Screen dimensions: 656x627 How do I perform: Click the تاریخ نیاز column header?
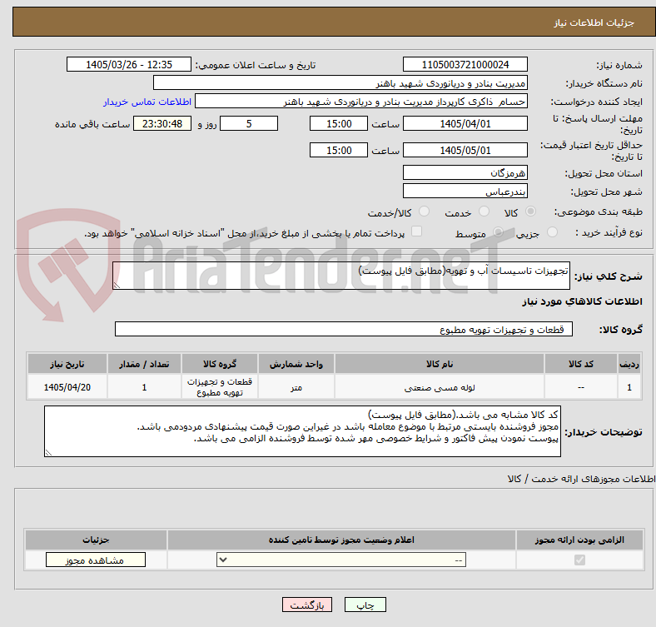point(67,364)
